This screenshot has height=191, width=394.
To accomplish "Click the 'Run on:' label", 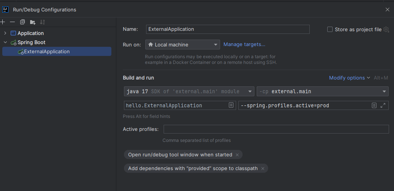I will [132, 45].
